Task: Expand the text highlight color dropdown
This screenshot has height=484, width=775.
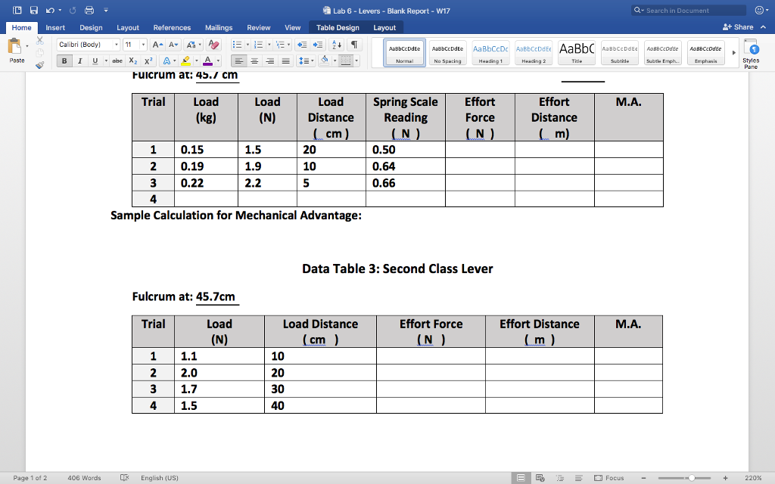Action: pyautogui.click(x=197, y=60)
